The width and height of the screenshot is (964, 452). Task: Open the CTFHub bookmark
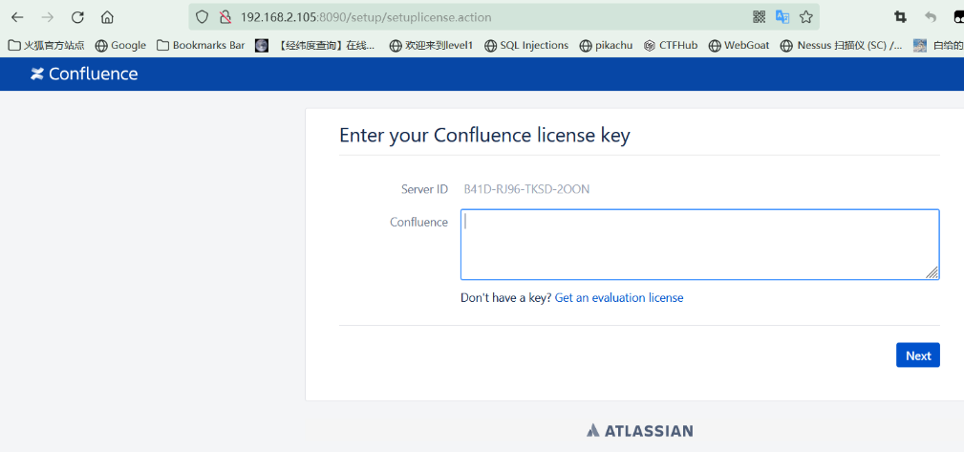point(671,45)
